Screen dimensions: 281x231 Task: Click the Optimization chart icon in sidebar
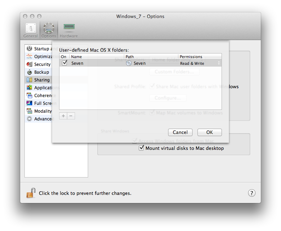point(29,56)
